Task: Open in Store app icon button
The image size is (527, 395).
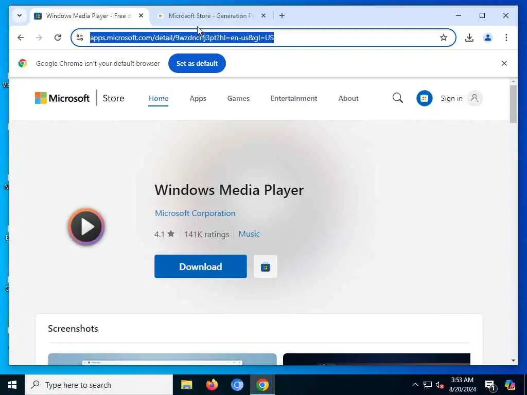Action: pyautogui.click(x=266, y=267)
